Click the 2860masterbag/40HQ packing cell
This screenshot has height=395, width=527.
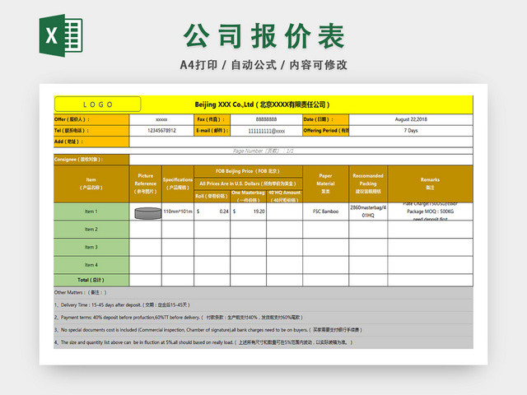[x=368, y=211]
